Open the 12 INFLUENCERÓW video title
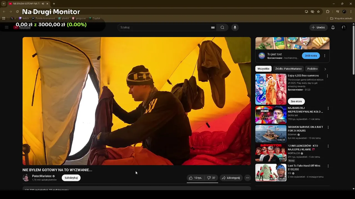 (x=303, y=148)
